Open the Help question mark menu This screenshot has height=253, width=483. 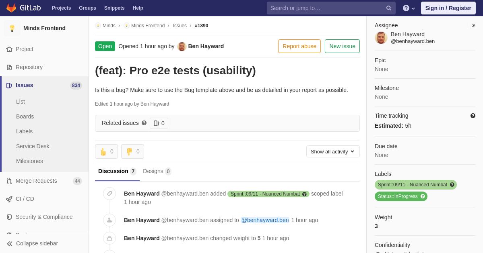[x=409, y=8]
